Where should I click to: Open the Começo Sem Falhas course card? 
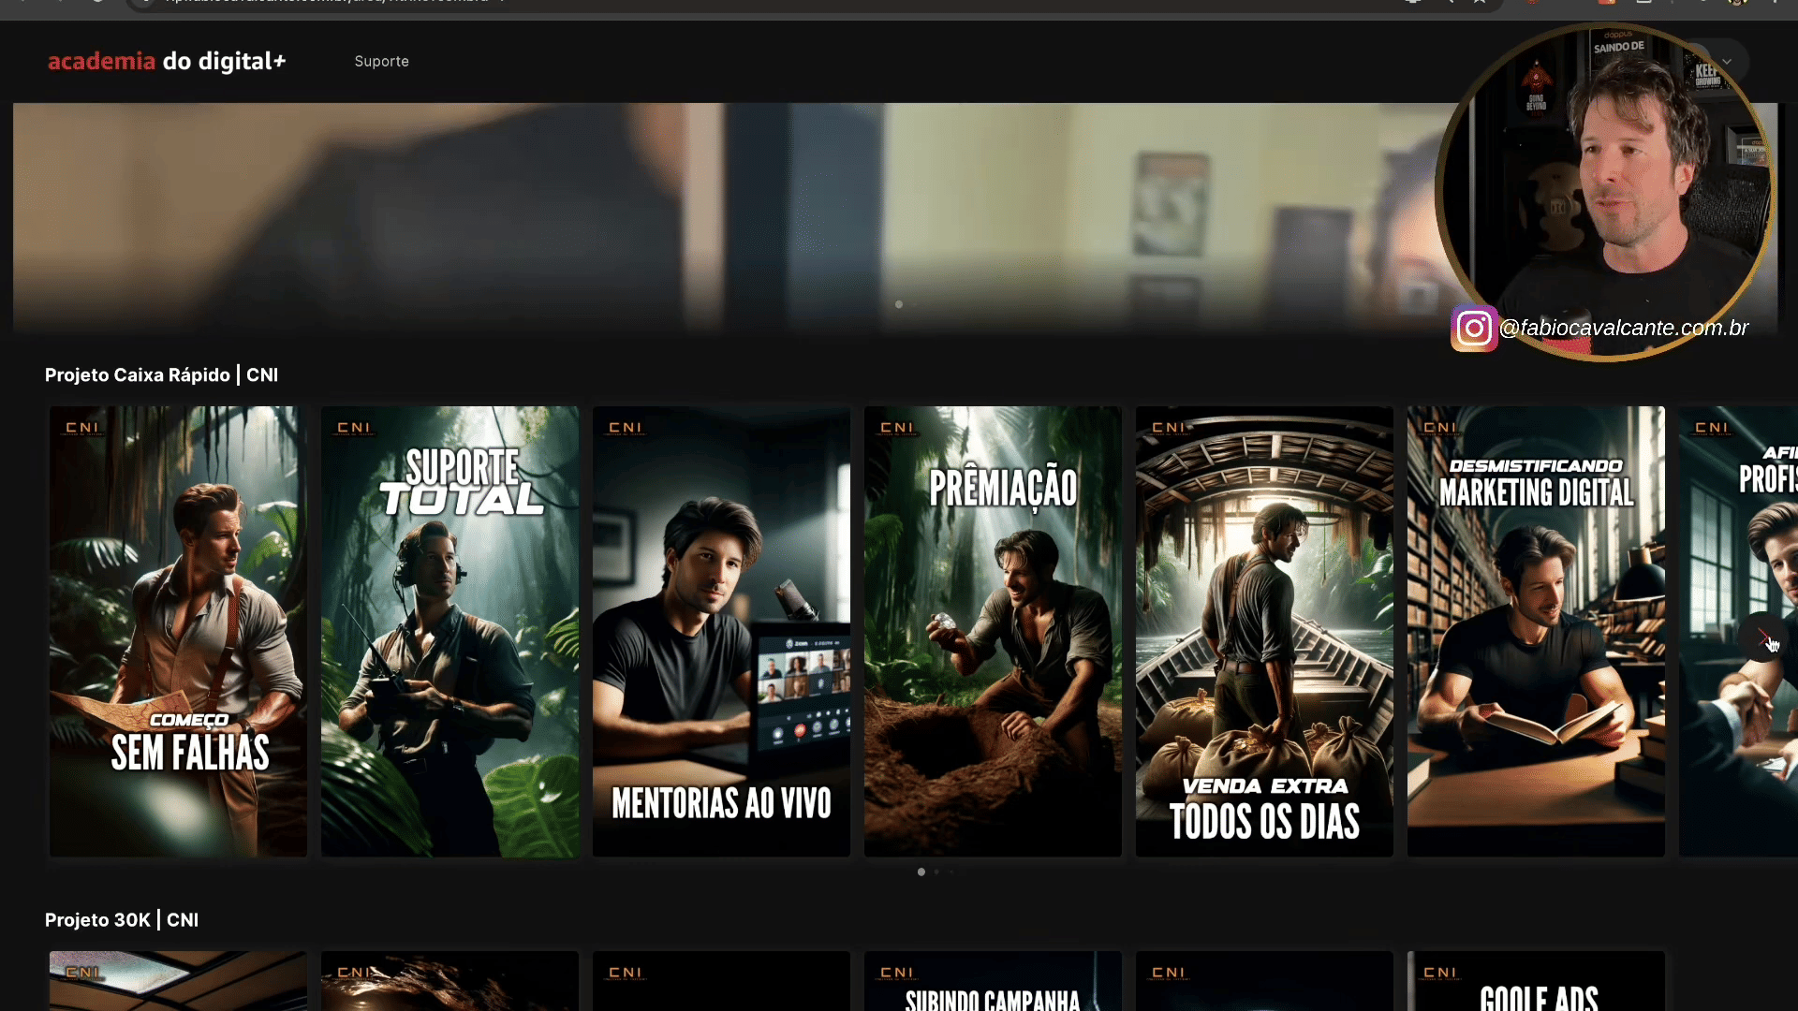tap(178, 632)
